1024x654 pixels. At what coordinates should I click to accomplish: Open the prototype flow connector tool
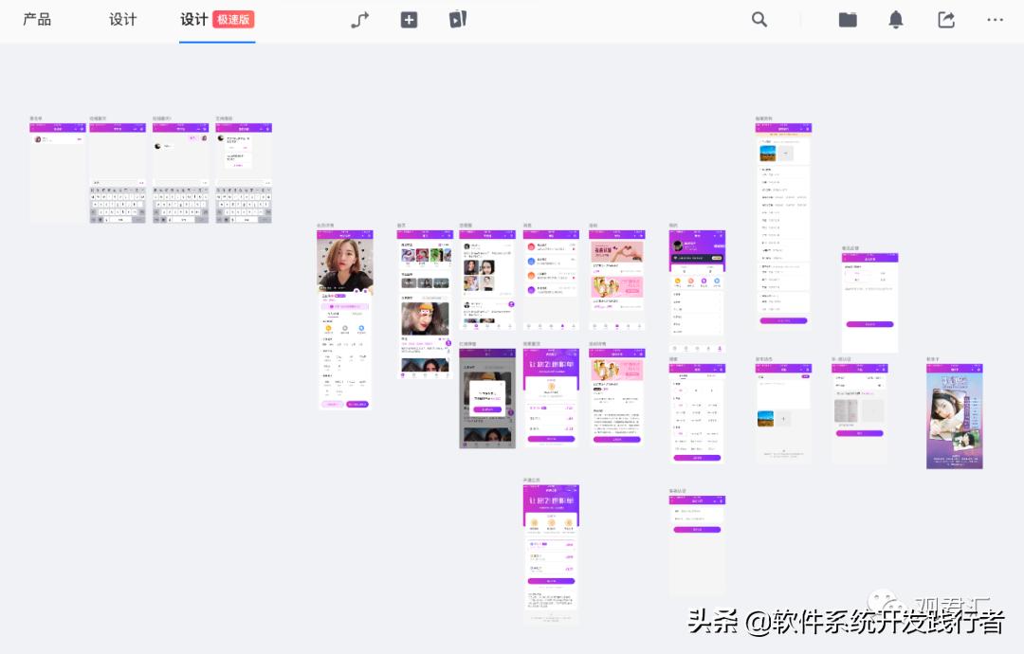tap(358, 19)
